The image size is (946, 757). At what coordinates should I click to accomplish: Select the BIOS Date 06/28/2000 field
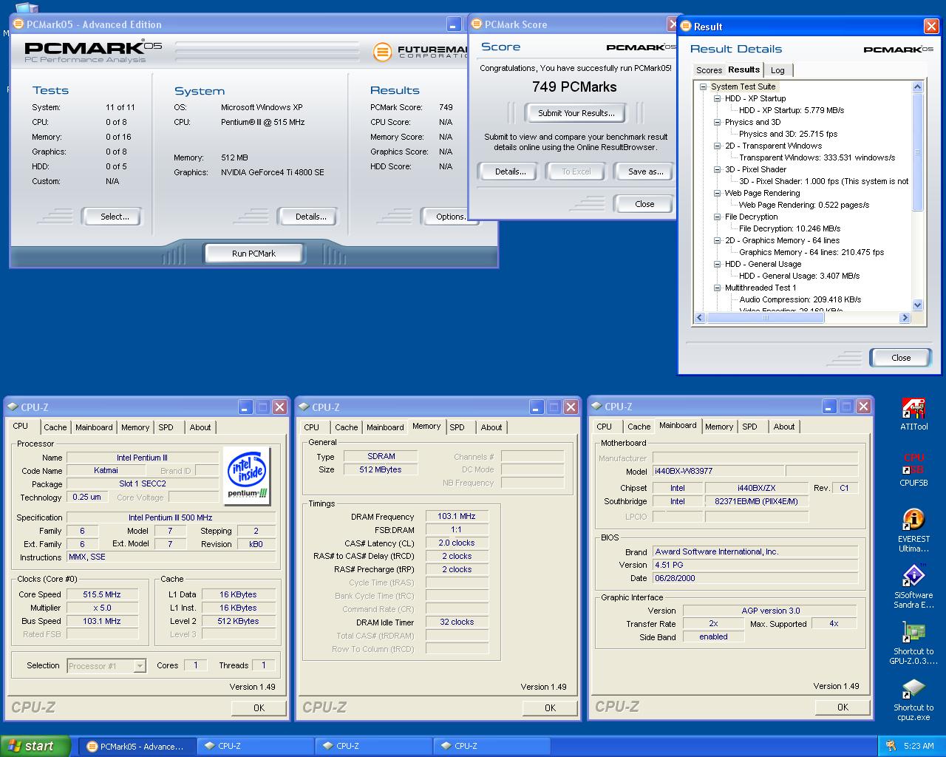click(755, 578)
